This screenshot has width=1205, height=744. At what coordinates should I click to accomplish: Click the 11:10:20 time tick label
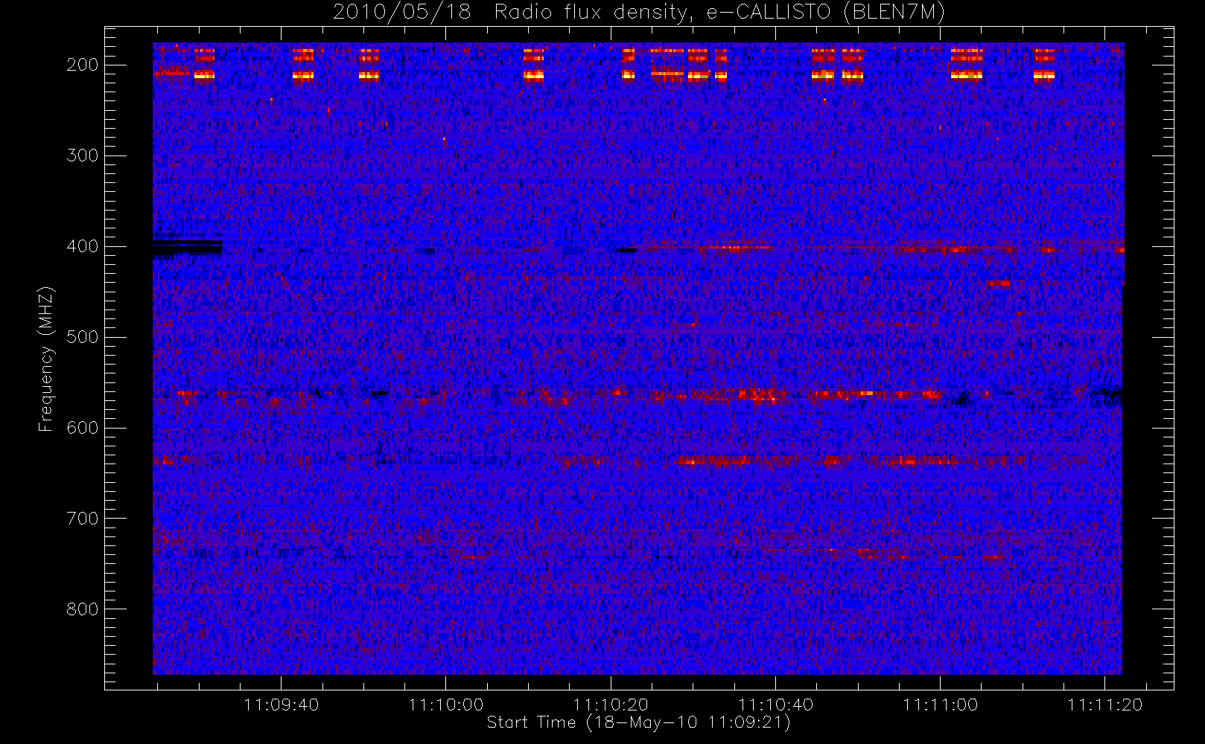click(611, 705)
